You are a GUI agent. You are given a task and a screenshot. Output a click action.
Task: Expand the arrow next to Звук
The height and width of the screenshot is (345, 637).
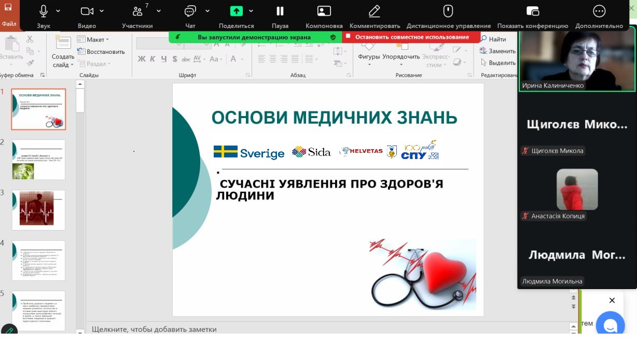point(58,11)
